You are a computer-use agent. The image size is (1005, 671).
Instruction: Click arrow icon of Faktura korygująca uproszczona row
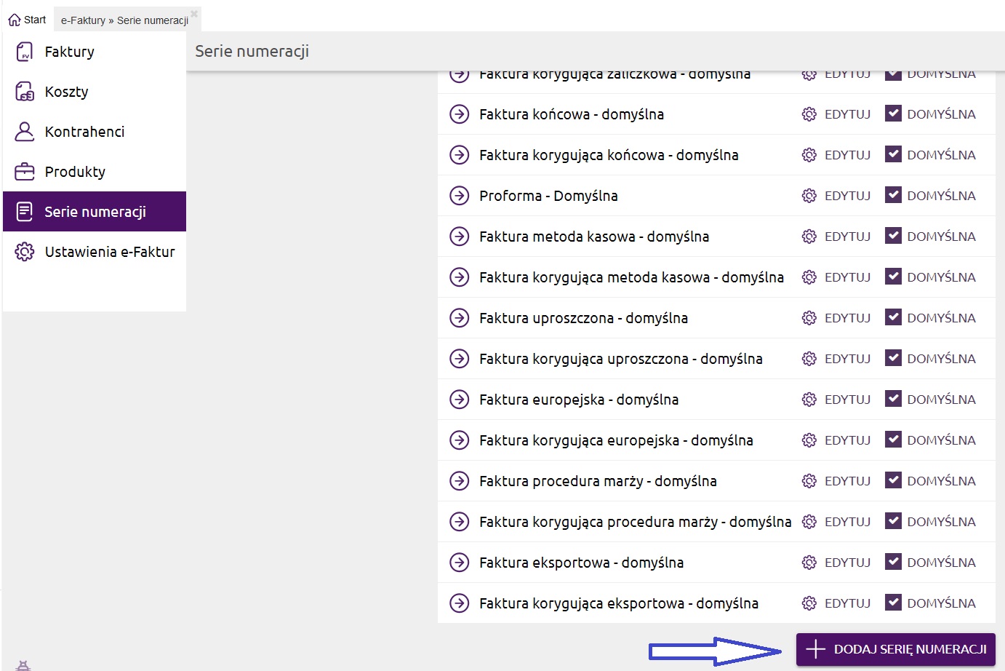pos(459,359)
